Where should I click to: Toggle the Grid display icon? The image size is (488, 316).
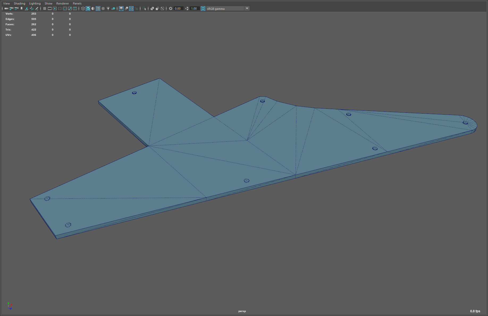coord(45,8)
